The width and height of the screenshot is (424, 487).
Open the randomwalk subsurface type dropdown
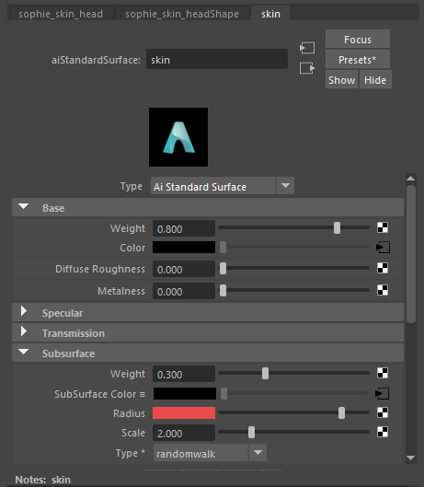pos(210,453)
